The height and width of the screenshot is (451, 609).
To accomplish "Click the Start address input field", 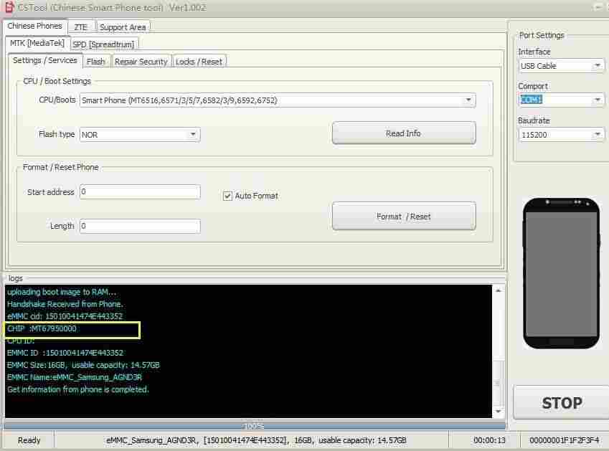I will click(x=140, y=192).
